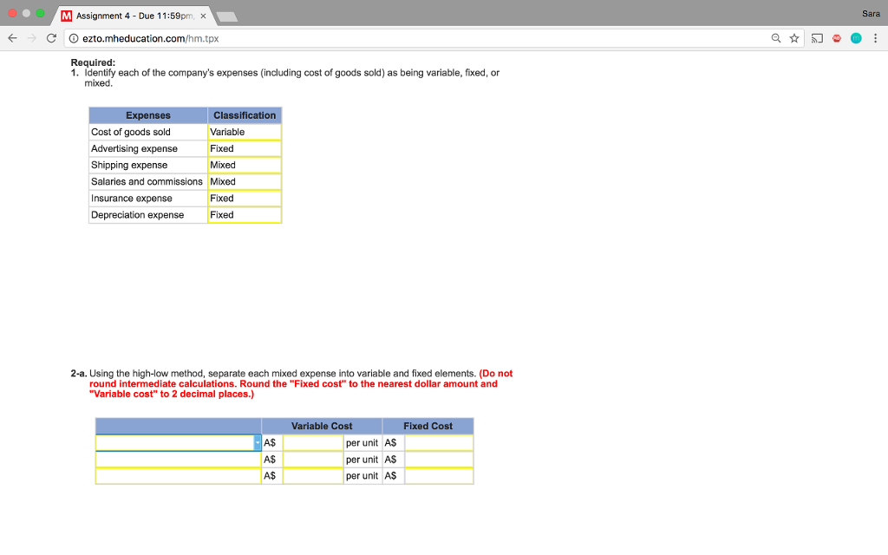The image size is (888, 555).
Task: Click the Salaries and commissions label
Action: pyautogui.click(x=147, y=182)
